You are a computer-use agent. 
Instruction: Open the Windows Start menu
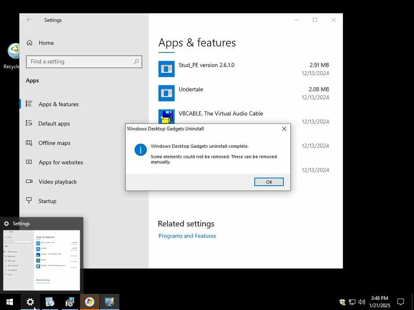10,302
